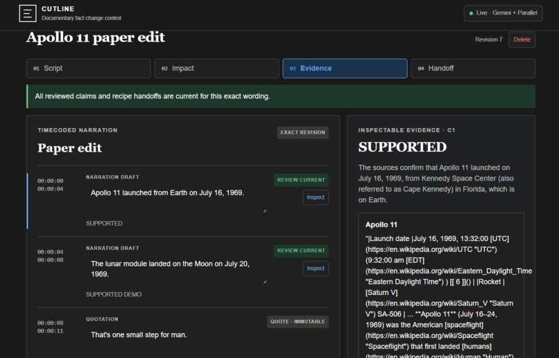Click the first Review Current badge
Image resolution: width=559 pixels, height=358 pixels.
pyautogui.click(x=301, y=180)
